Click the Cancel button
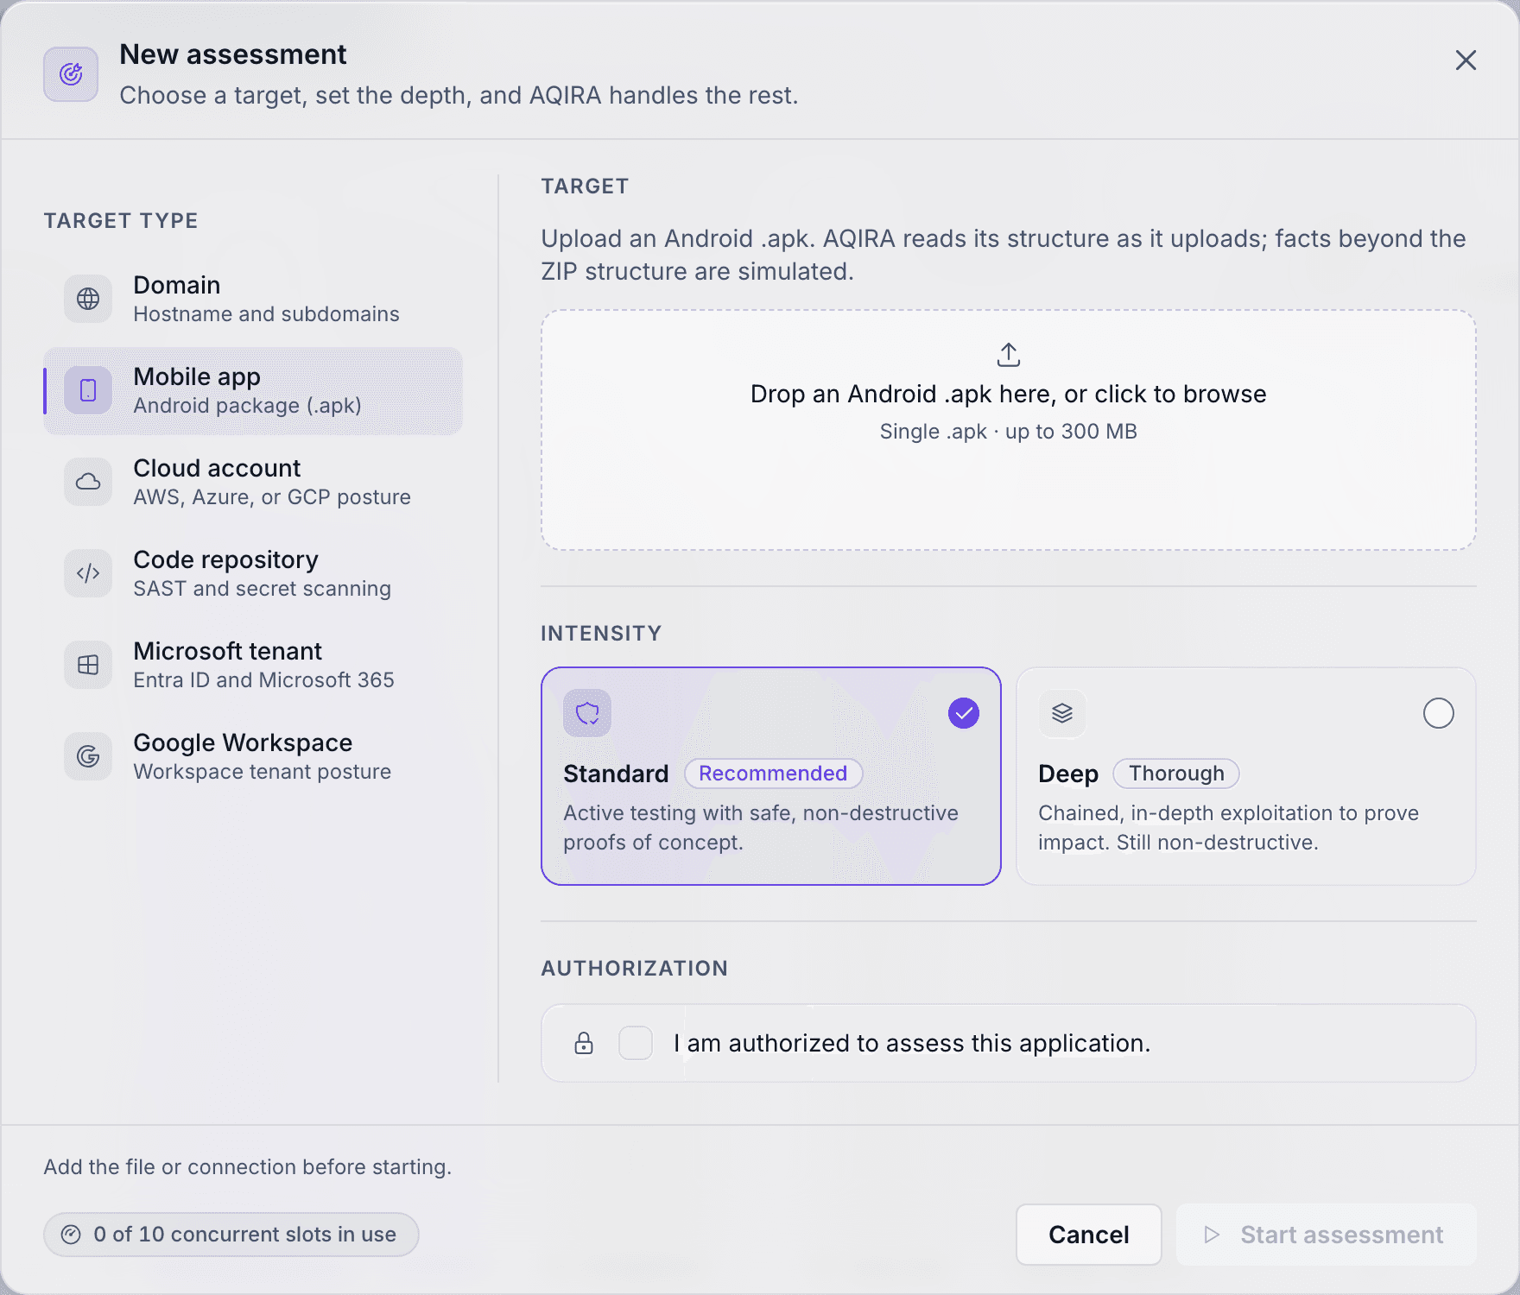Viewport: 1520px width, 1295px height. (x=1089, y=1235)
